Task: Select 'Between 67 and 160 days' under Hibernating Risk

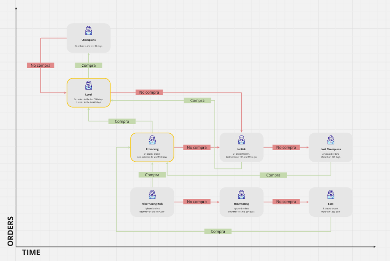Action: (x=152, y=212)
